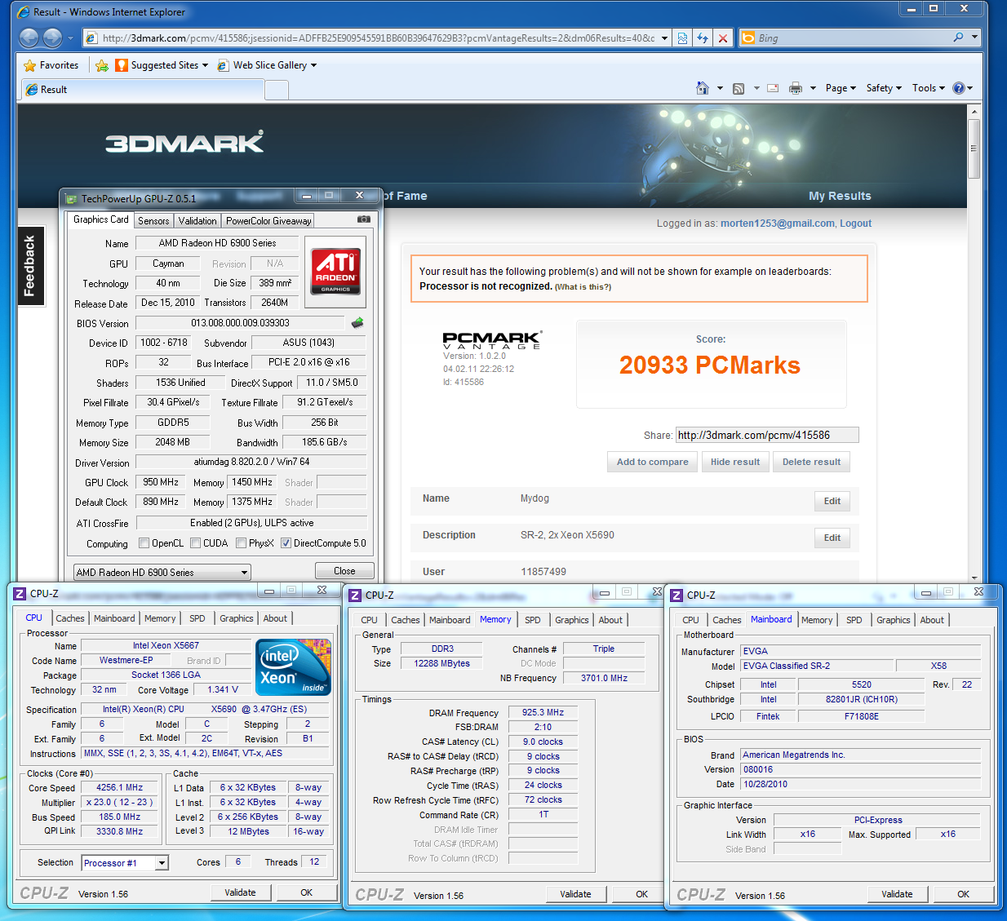Click the CPU-Z Z icon in Processor window

[x=20, y=594]
